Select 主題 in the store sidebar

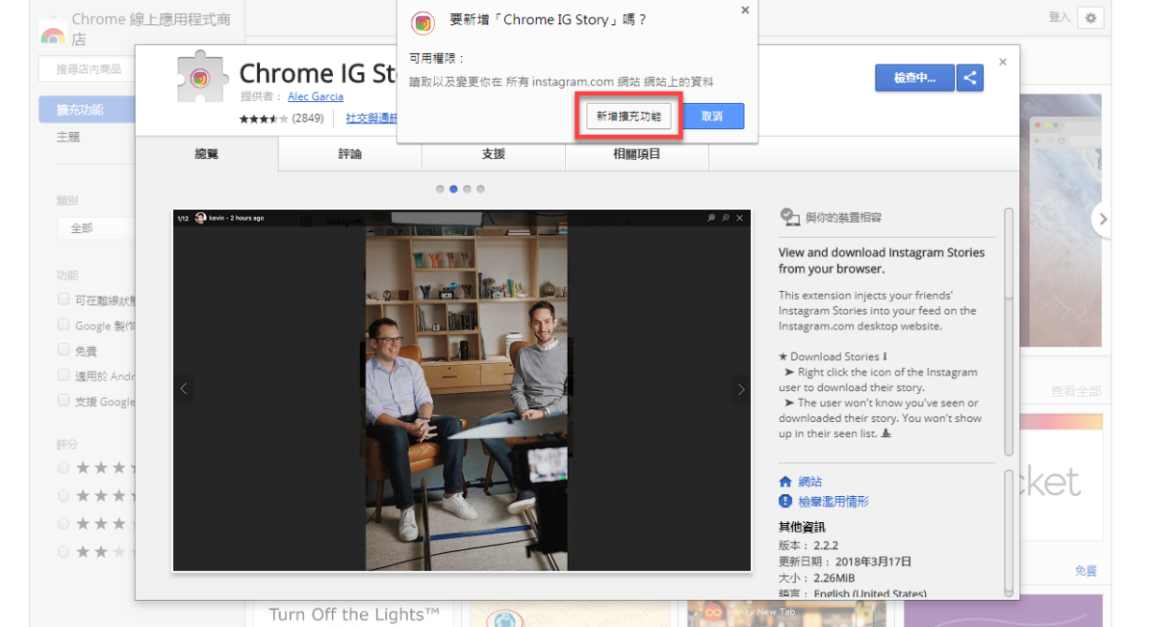click(68, 138)
